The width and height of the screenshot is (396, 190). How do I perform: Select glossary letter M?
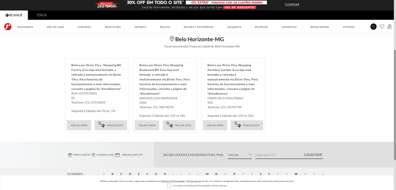[207, 174]
